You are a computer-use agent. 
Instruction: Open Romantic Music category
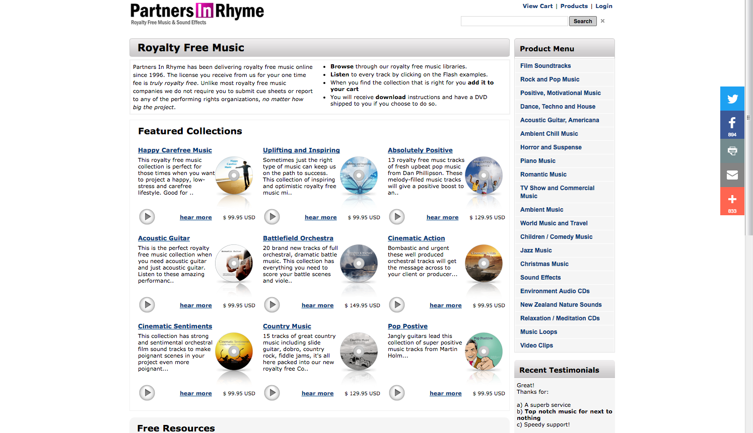[543, 175]
